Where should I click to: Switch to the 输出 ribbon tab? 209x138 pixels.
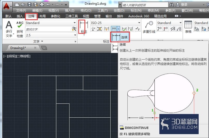pos(109,16)
